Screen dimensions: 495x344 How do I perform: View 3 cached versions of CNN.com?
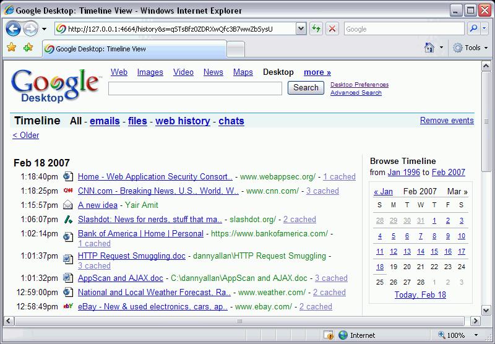click(x=322, y=191)
